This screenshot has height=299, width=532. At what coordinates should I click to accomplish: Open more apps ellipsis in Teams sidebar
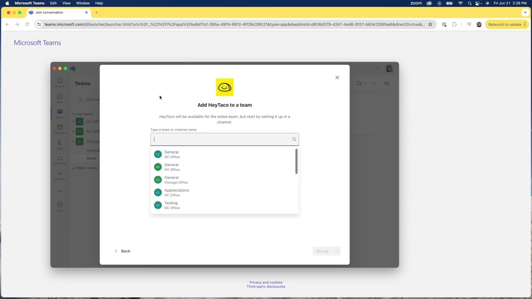pos(60,191)
